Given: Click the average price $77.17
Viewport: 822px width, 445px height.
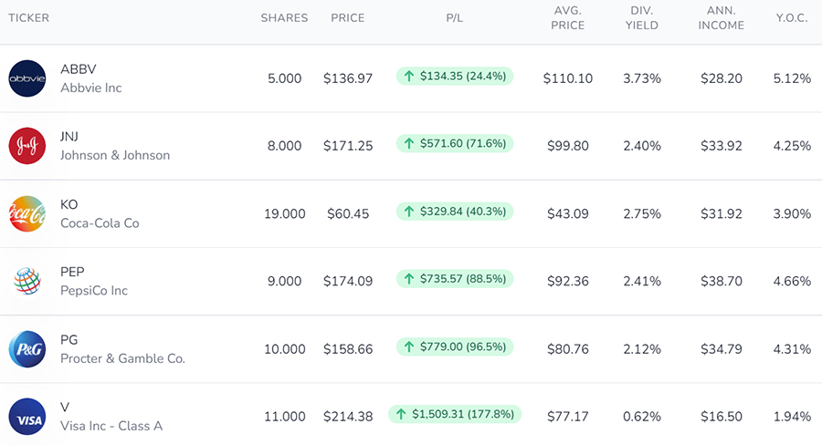Looking at the screenshot, I should 568,417.
